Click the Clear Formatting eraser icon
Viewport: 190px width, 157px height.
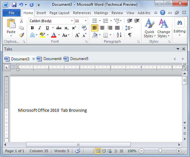(x=84, y=28)
